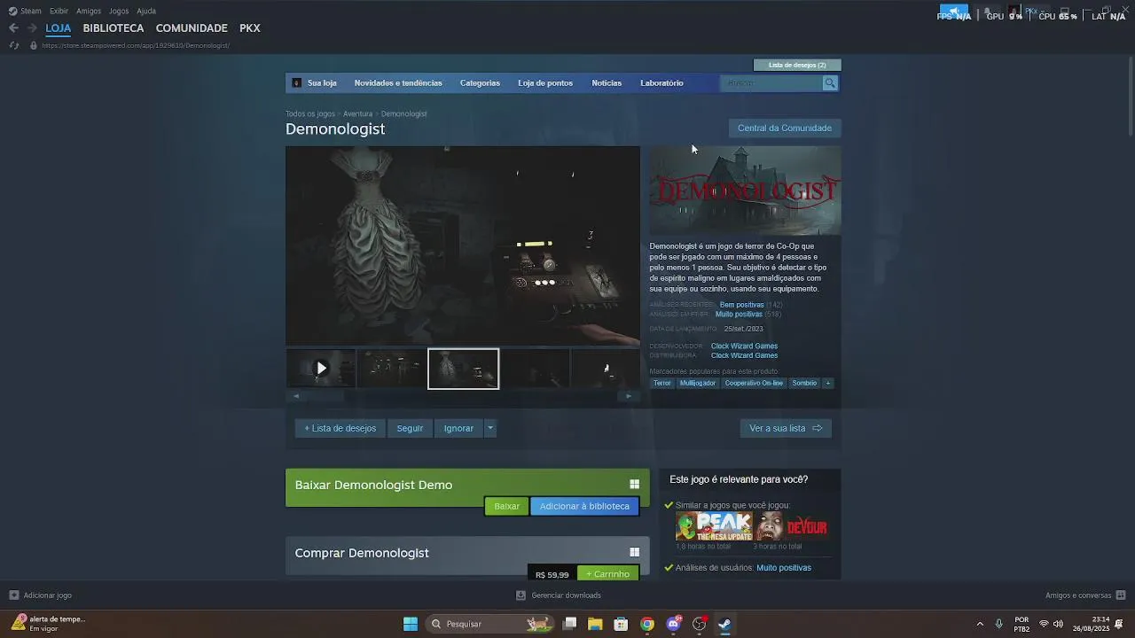
Task: Expand more tags with plus button
Action: click(x=828, y=383)
